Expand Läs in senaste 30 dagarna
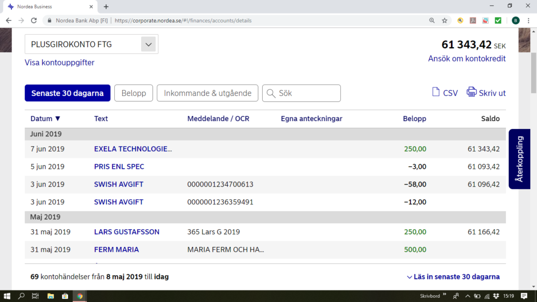The height and width of the screenshot is (302, 537). coord(453,277)
